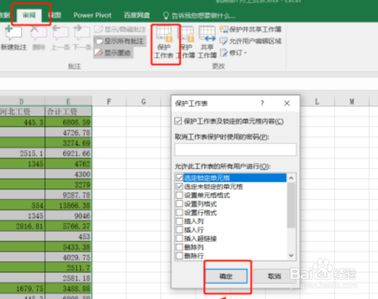Enable Format cells (设置单元格格式) checkbox
378x299 pixels.
coord(179,195)
